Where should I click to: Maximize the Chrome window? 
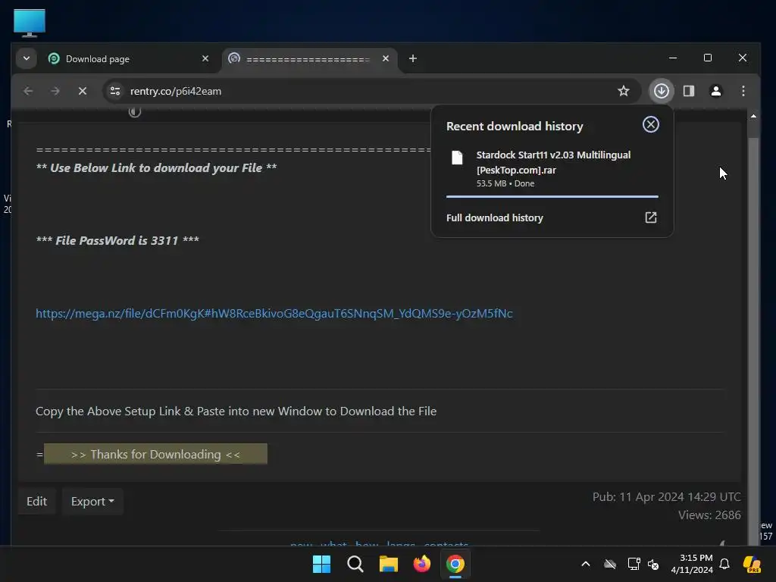[x=708, y=58]
